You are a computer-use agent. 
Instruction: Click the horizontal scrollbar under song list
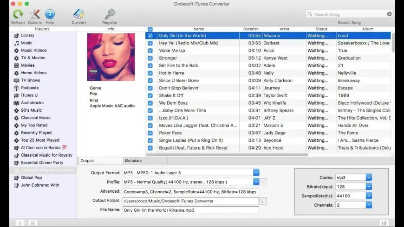pos(227,155)
